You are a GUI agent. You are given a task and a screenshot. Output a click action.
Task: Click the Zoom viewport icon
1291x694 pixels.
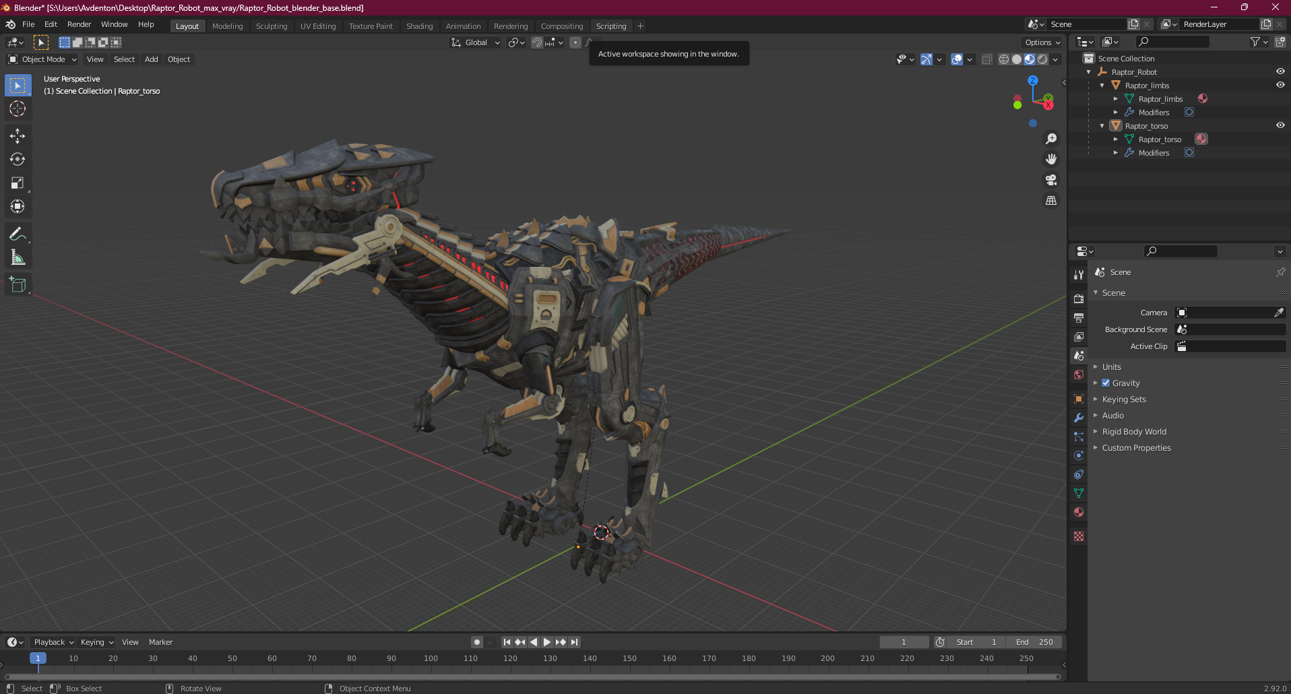coord(1051,139)
